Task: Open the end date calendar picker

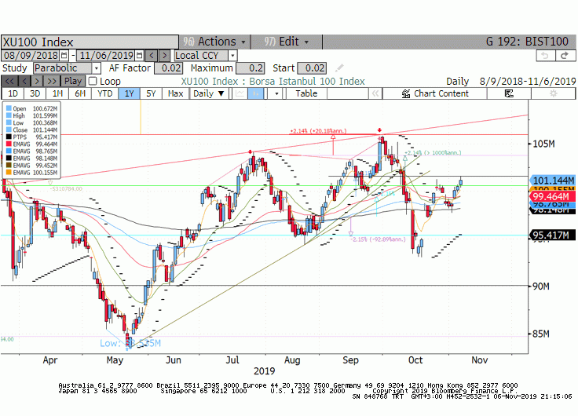Action: coord(139,56)
